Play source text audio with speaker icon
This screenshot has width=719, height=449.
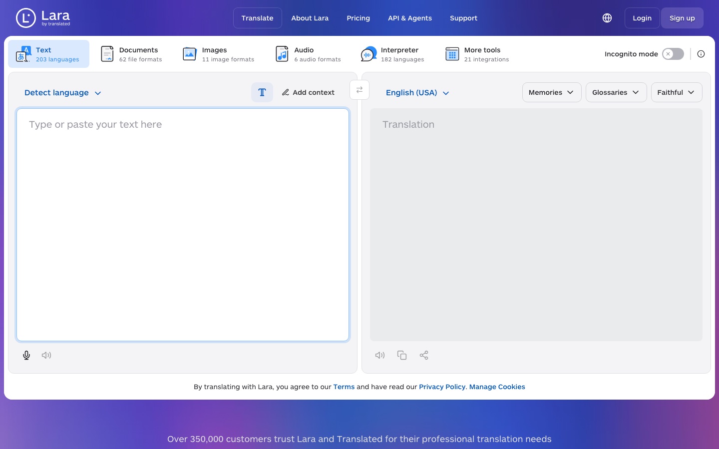[x=46, y=355]
